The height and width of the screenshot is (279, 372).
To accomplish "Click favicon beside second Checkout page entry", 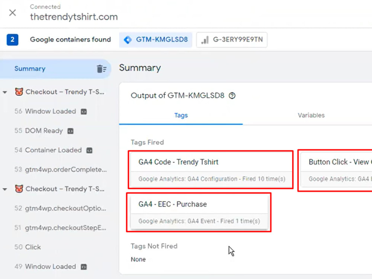I will pos(19,189).
